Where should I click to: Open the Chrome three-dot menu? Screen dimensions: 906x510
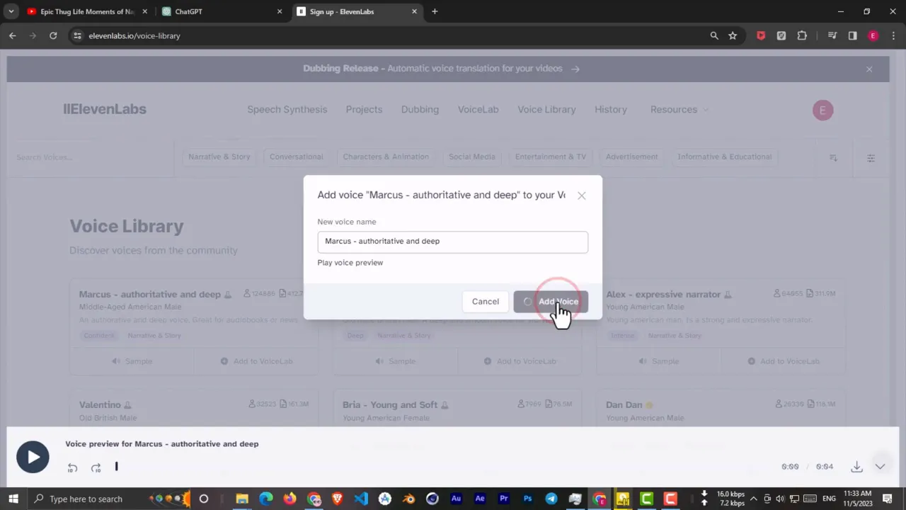893,36
